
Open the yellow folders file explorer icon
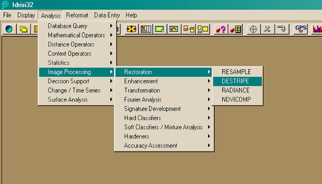point(23,29)
